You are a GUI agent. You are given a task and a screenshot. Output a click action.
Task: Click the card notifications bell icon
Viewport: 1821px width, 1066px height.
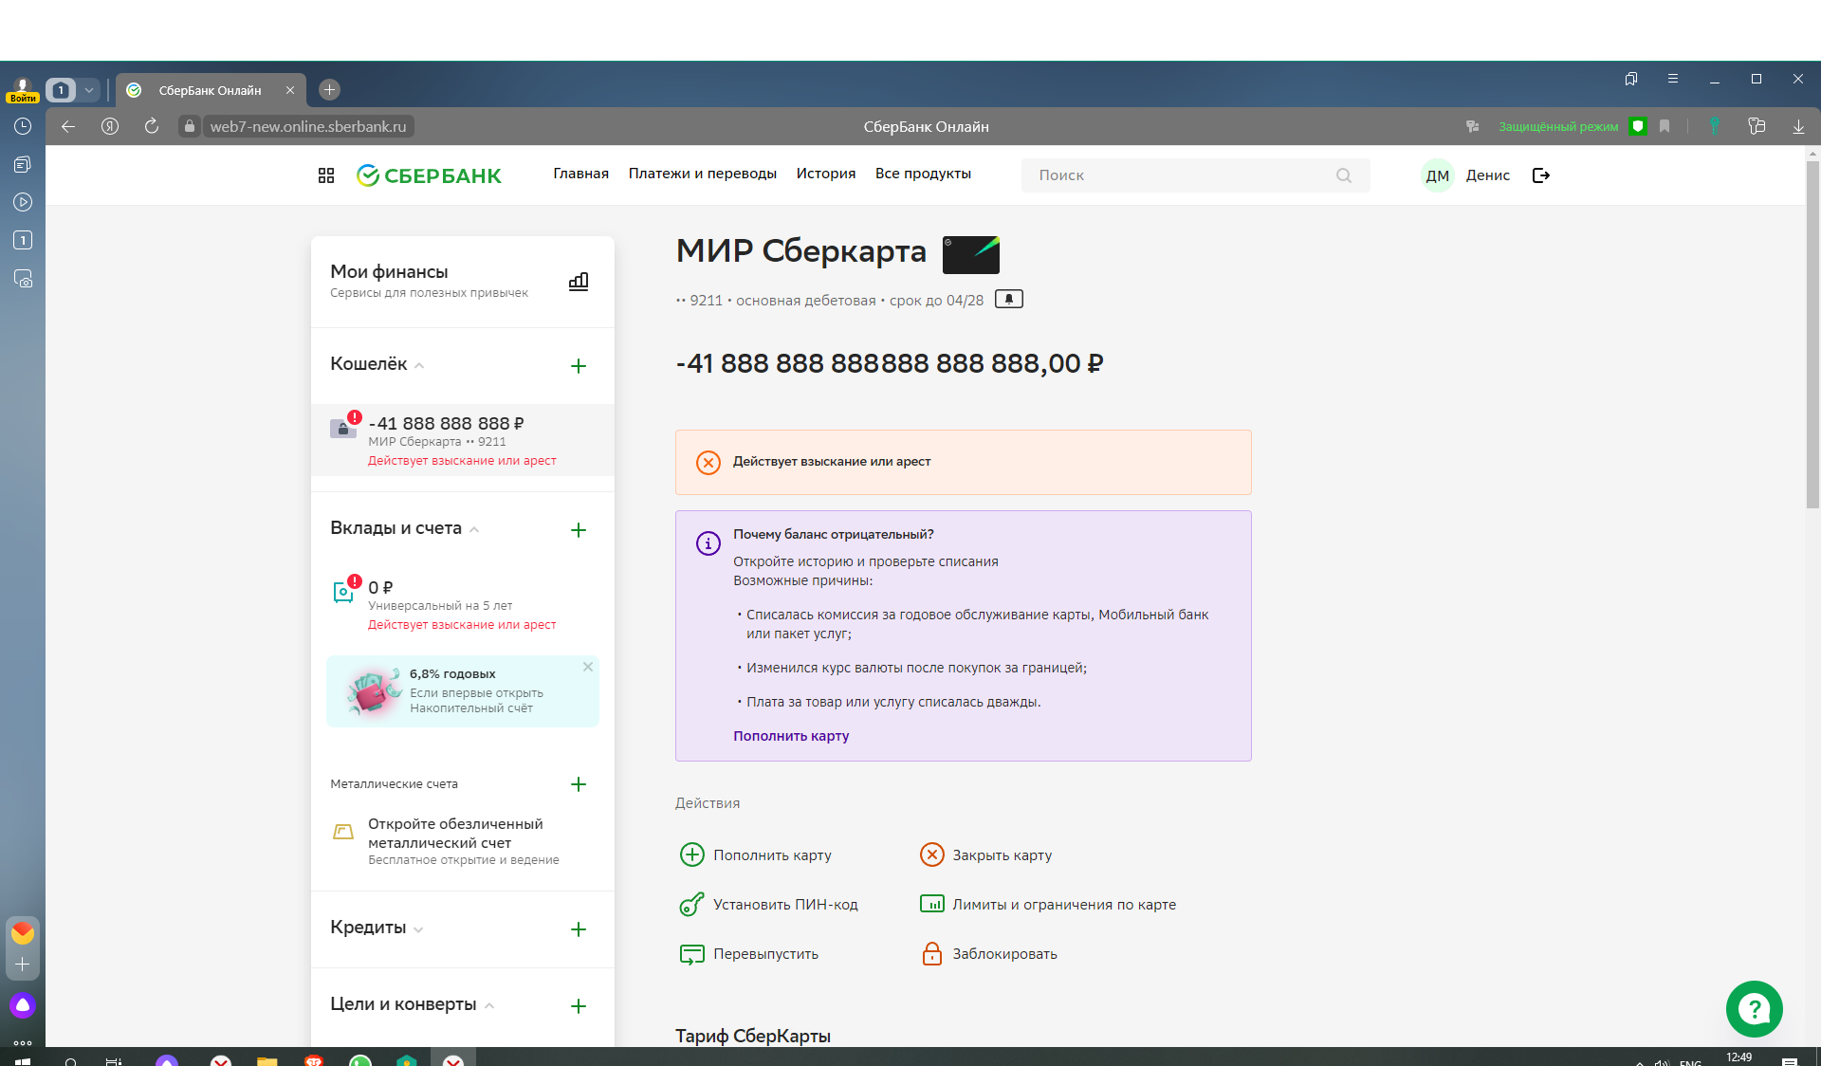[x=1009, y=300]
